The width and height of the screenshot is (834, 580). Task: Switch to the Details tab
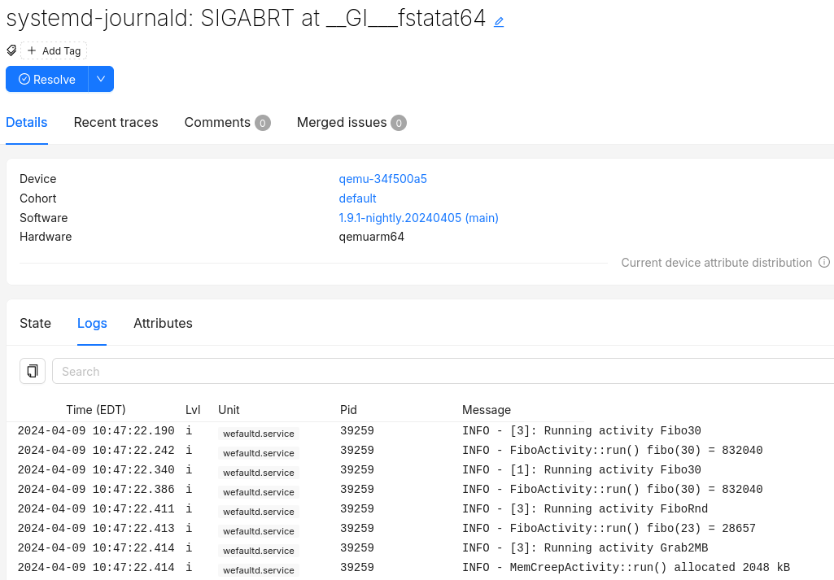[x=27, y=123]
